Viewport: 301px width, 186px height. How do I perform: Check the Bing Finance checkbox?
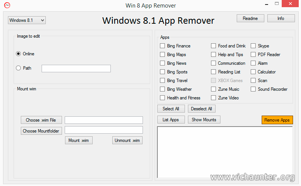coord(162,46)
